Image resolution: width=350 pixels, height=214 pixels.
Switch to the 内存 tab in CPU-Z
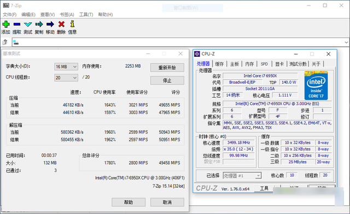pos(249,64)
